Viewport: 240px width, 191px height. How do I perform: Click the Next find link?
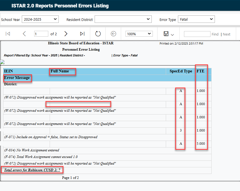[226, 34]
